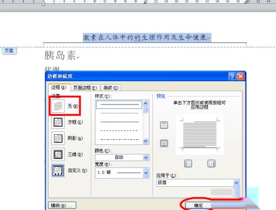Screen dimensions: 276x210
Task: Open the 宽度 width dropdown
Action: click(146, 173)
